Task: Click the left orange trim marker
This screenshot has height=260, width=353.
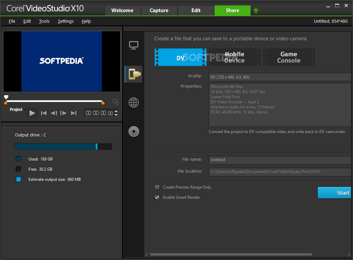Action: tap(6, 103)
